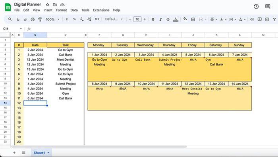Increase decimal places

point(89,19)
